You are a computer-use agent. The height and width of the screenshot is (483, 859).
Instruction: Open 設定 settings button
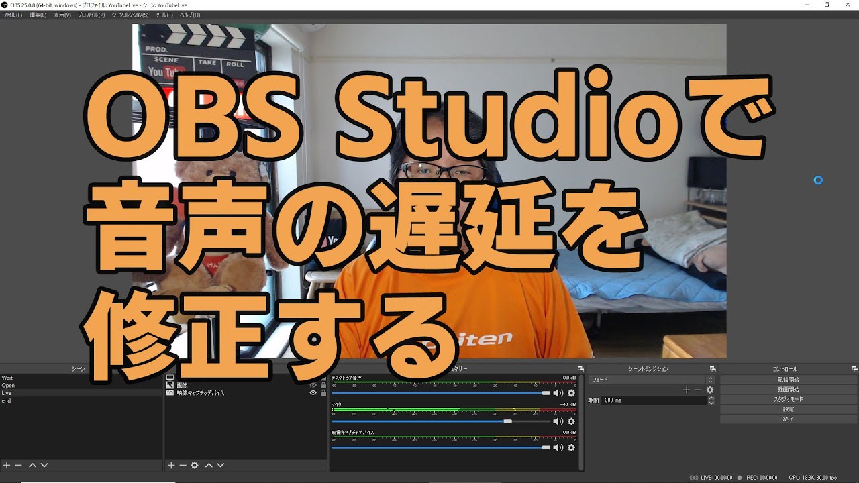click(x=789, y=409)
